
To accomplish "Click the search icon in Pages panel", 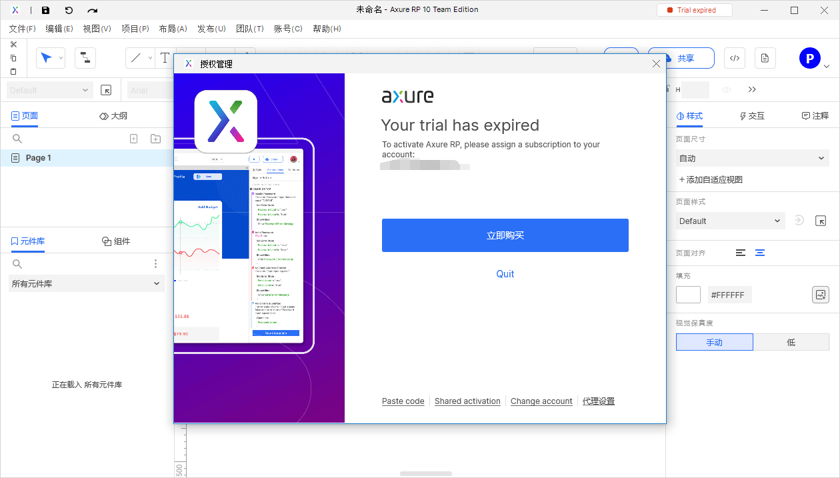I will click(17, 139).
